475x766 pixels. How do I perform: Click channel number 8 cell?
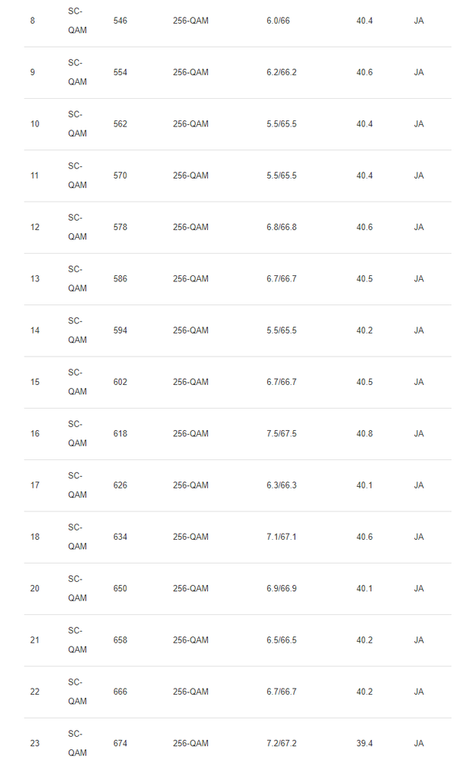click(32, 21)
